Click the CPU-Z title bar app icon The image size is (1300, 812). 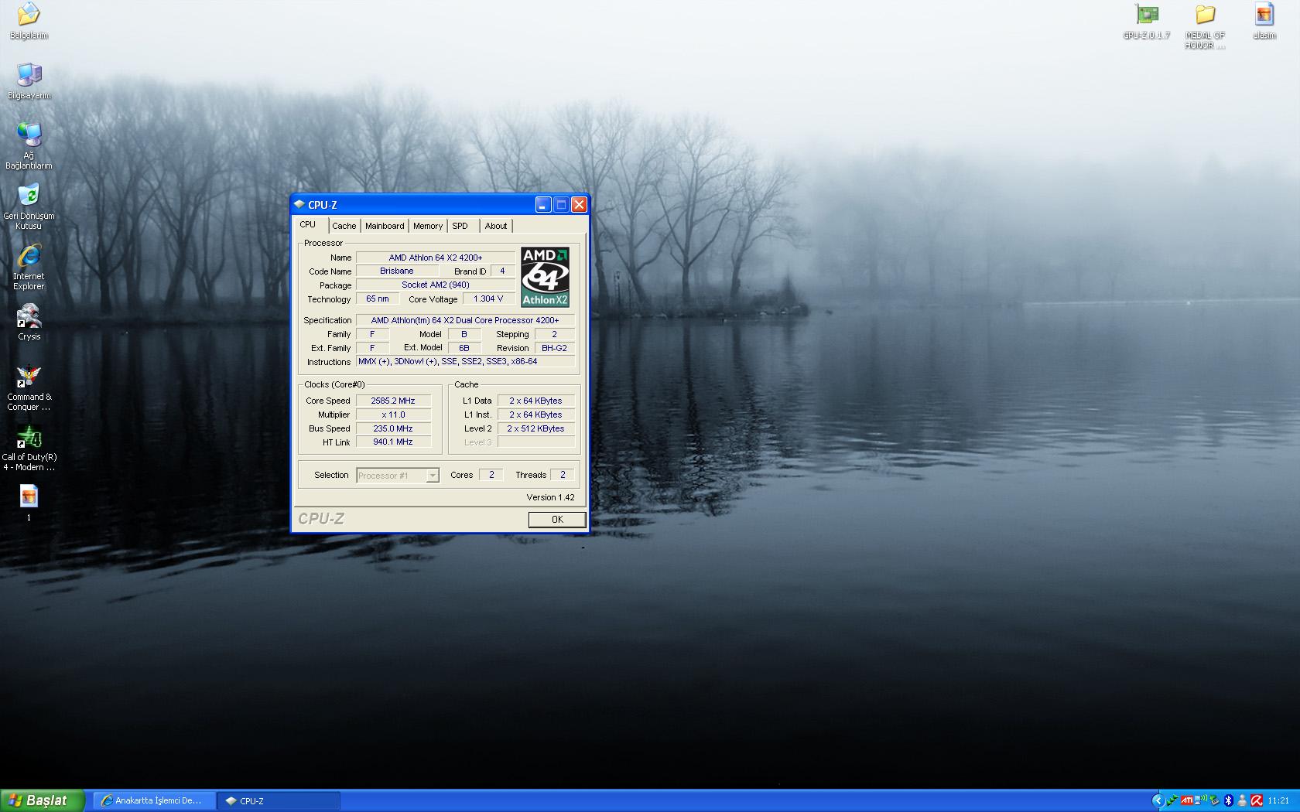click(x=299, y=205)
